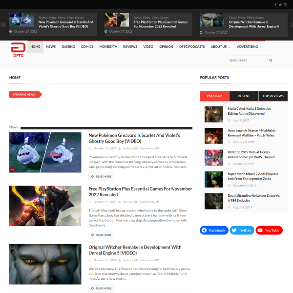This screenshot has height=293, width=293.
Task: Click the ticker Witcher thumbnail
Action: [x=212, y=20]
